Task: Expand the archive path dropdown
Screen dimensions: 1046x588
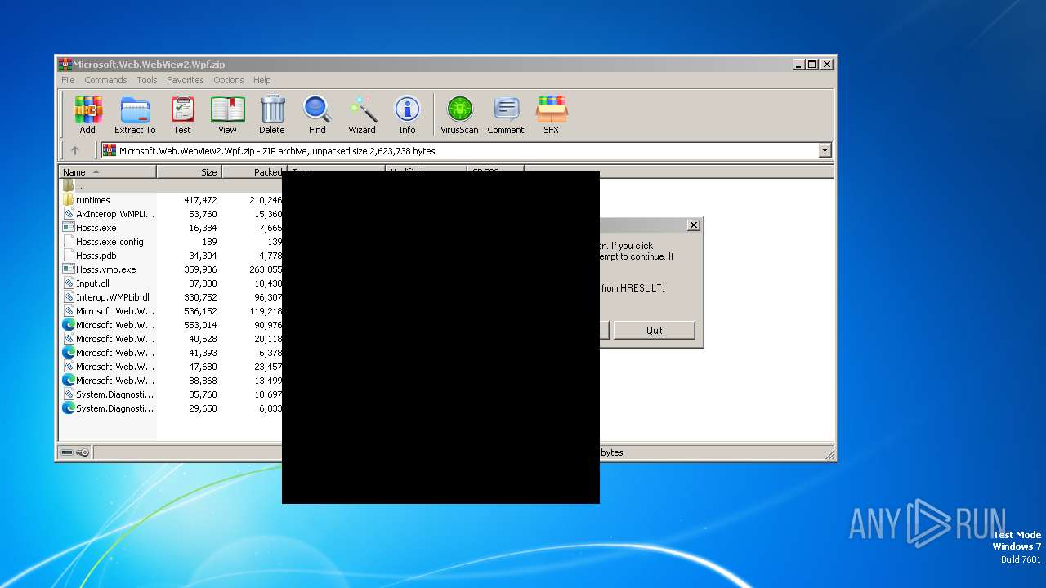Action: tap(825, 150)
